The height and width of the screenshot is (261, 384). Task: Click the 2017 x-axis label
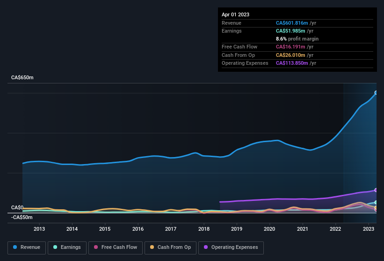click(x=171, y=229)
